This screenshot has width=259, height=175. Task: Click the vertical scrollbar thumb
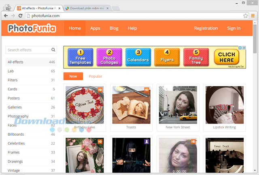[x=255, y=39]
